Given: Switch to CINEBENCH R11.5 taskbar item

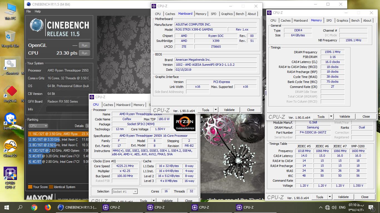Looking at the screenshot, I should click(x=77, y=207).
